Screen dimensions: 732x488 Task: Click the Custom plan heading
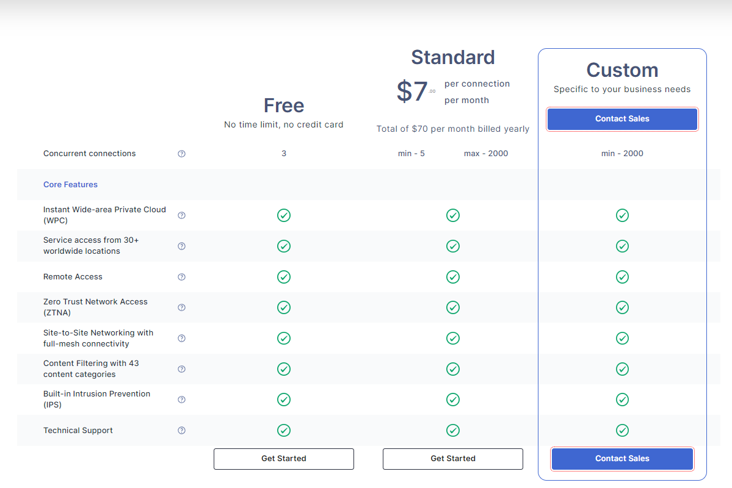pos(622,70)
